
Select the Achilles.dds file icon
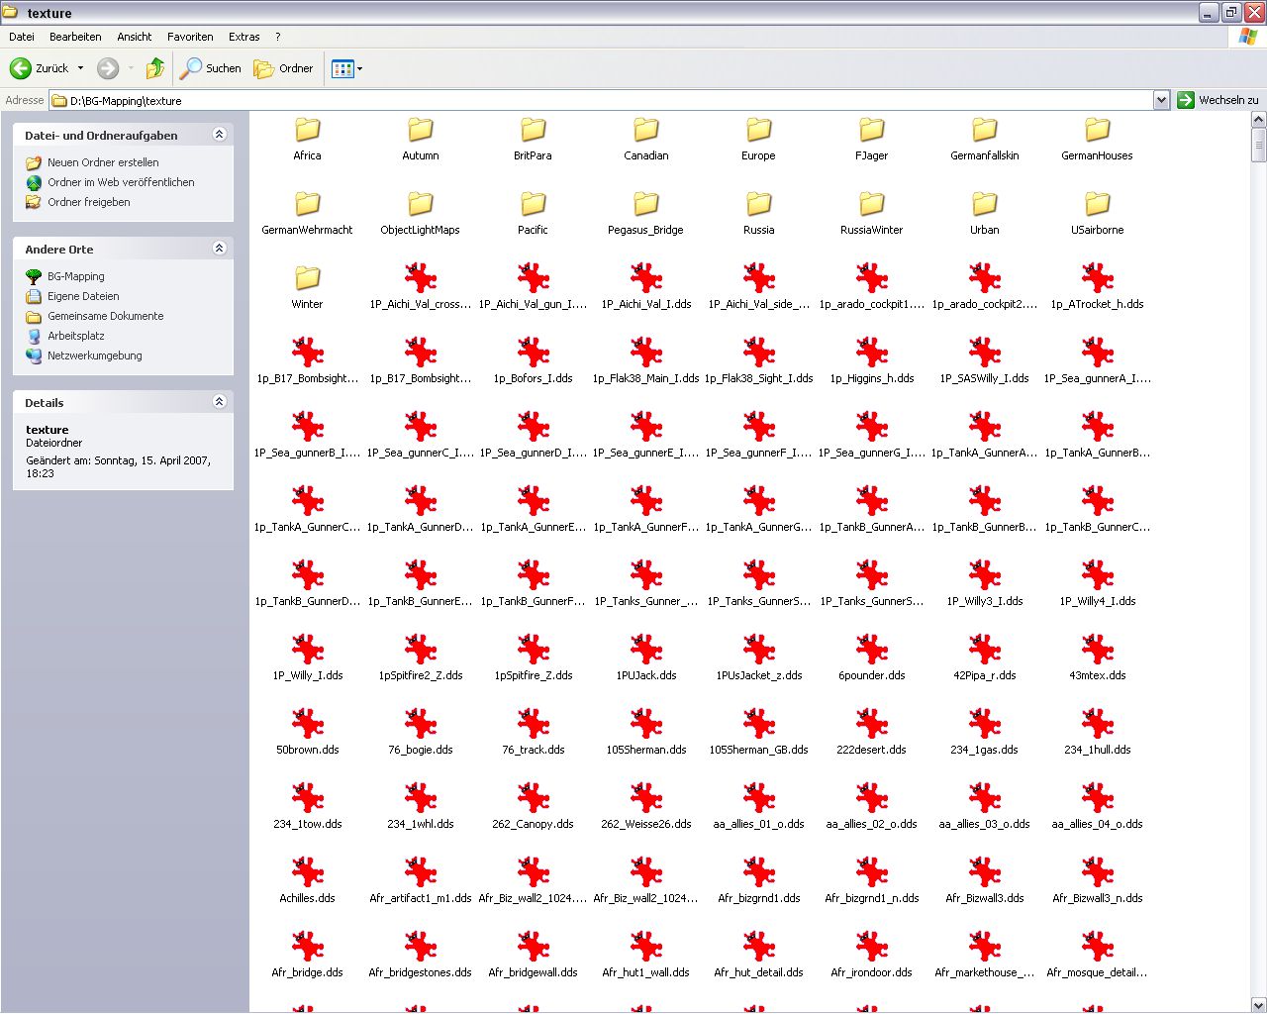pos(307,872)
